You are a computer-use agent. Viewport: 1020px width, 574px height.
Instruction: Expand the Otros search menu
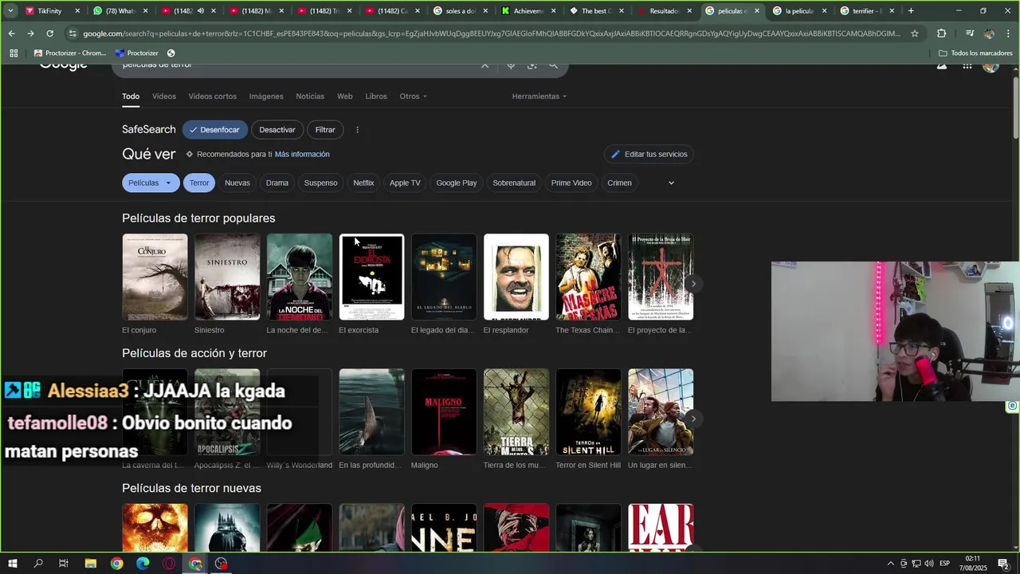point(413,96)
